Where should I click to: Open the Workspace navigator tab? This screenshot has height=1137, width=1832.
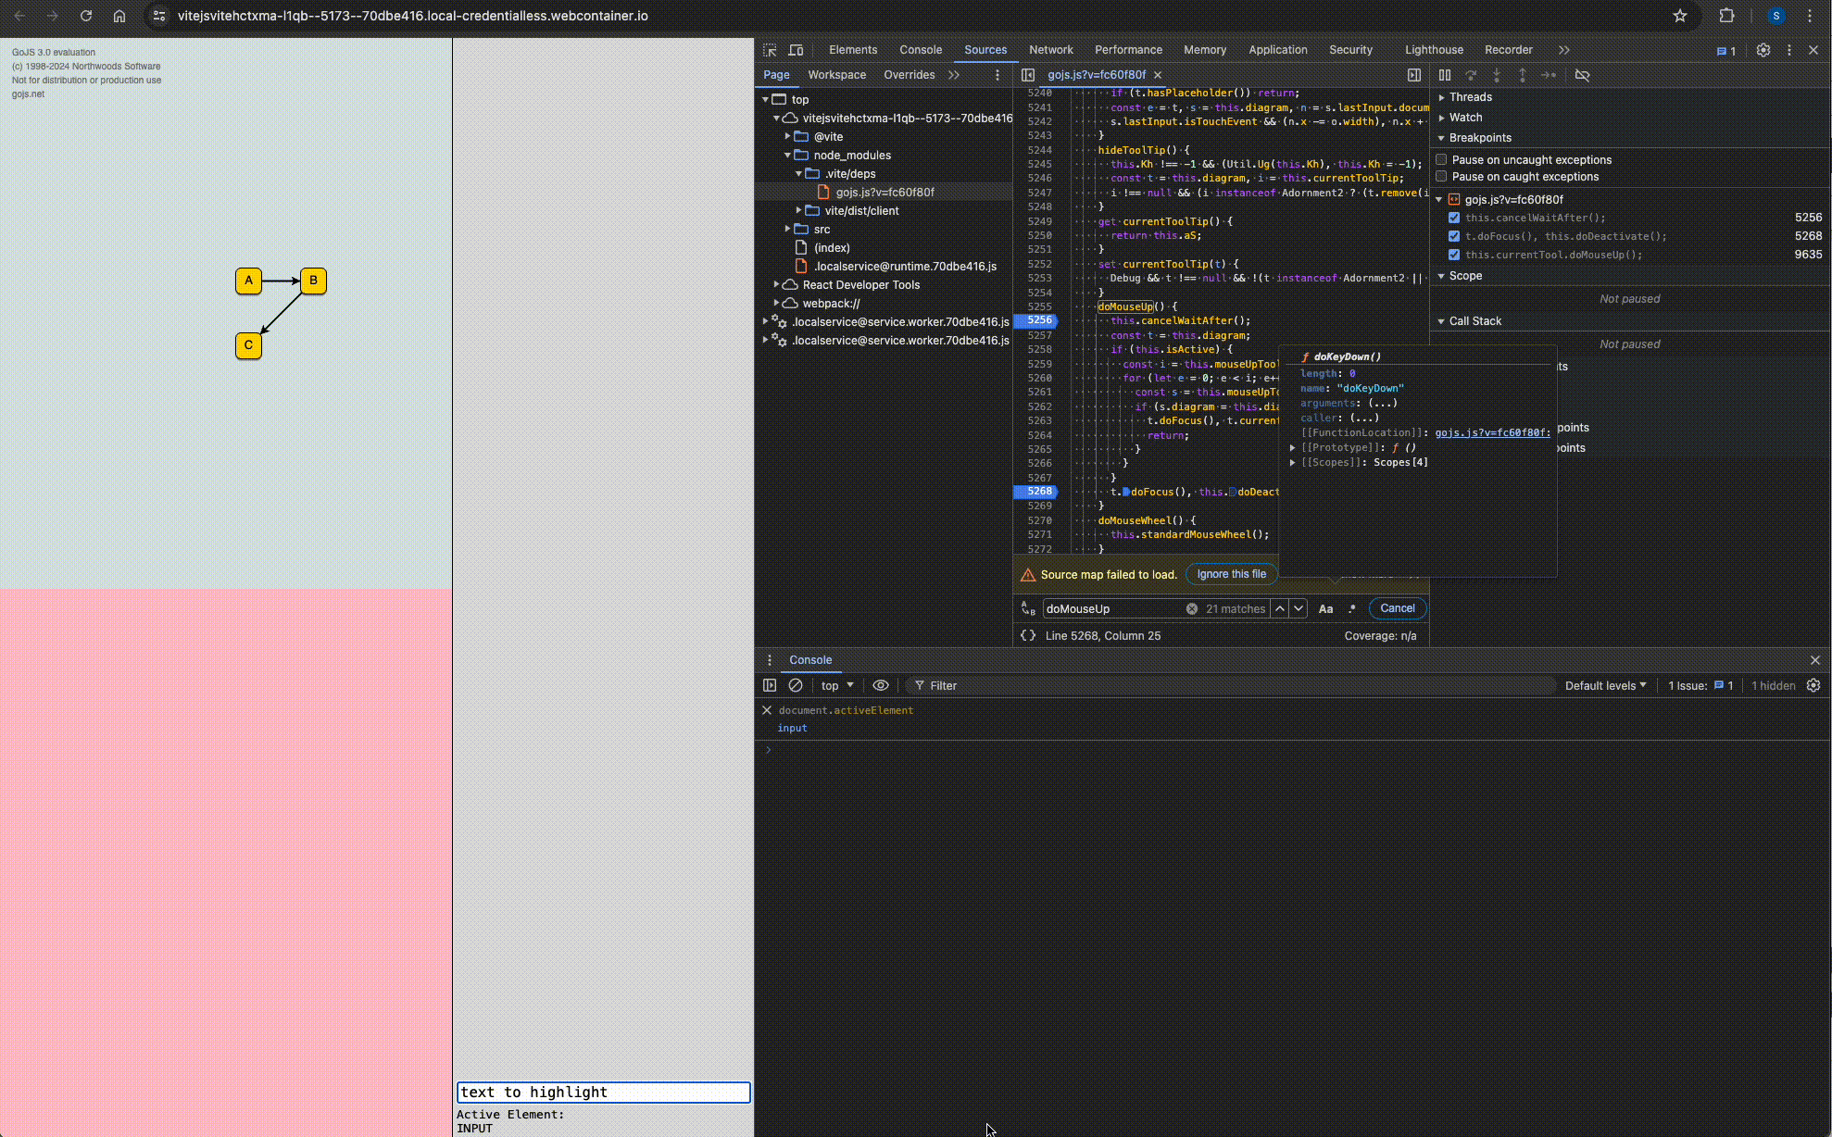click(836, 75)
